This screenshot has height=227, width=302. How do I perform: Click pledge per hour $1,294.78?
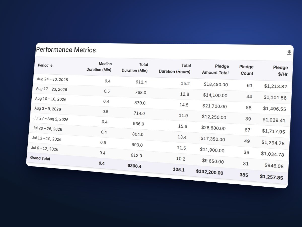pyautogui.click(x=273, y=143)
